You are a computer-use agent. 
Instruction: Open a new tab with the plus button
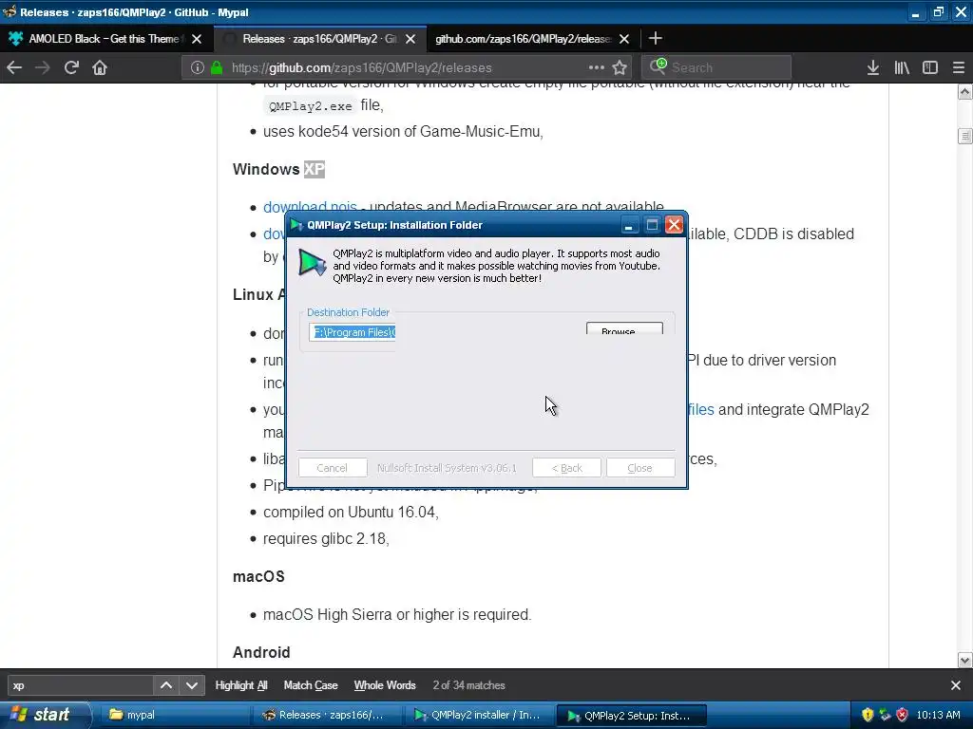click(x=656, y=38)
